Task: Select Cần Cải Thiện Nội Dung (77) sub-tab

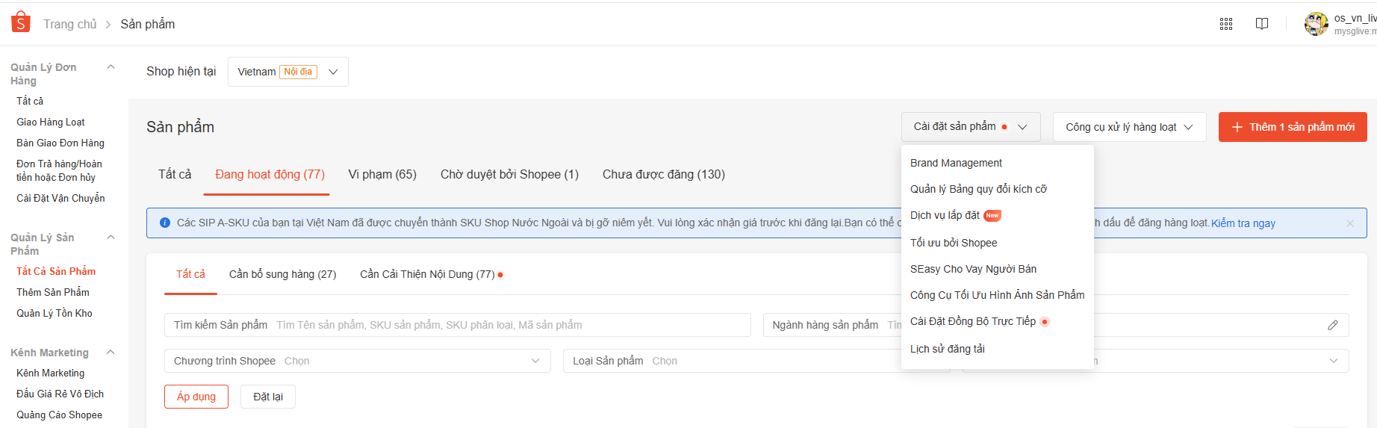Action: click(x=428, y=274)
